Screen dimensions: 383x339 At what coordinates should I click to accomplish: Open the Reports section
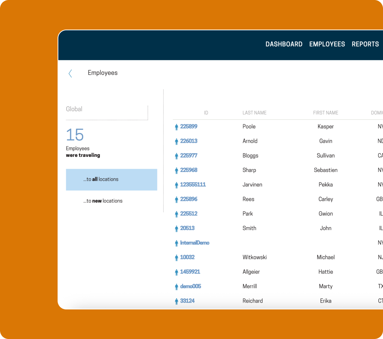[x=365, y=44]
